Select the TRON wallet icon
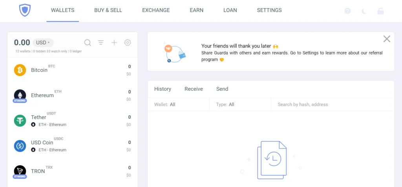402x187 pixels. coord(20,171)
